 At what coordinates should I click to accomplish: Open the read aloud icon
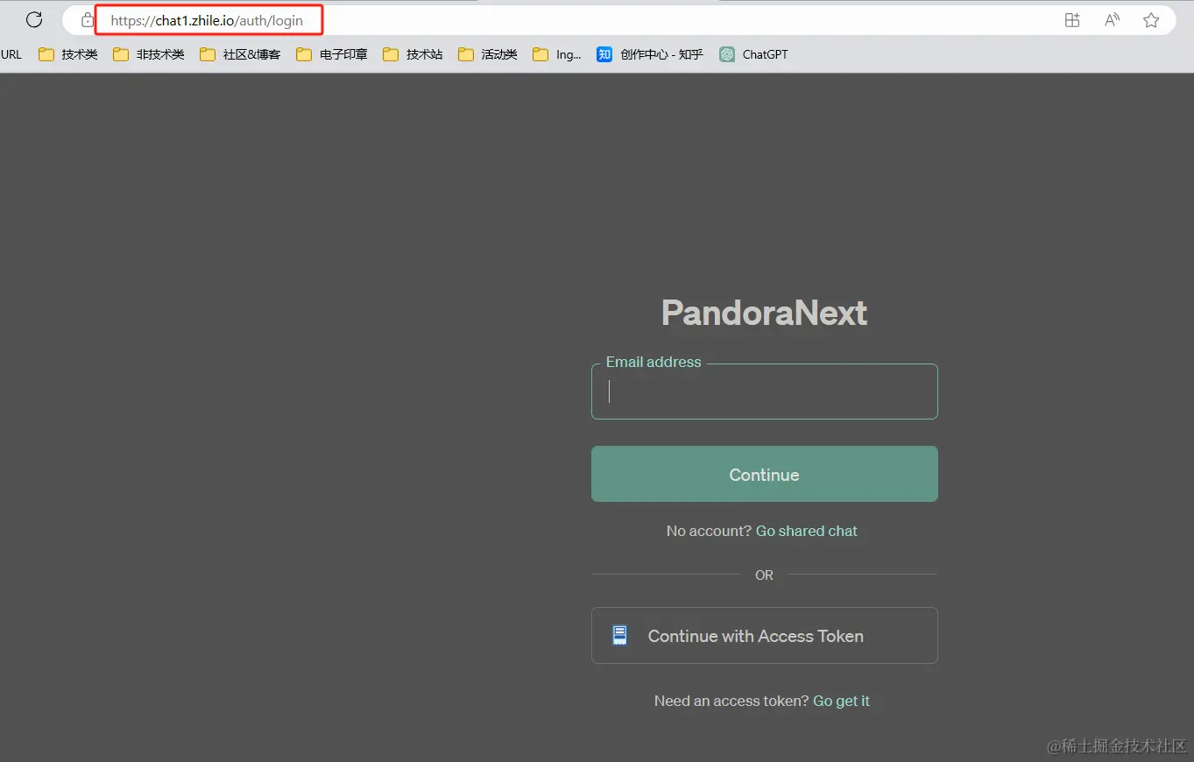pyautogui.click(x=1112, y=20)
